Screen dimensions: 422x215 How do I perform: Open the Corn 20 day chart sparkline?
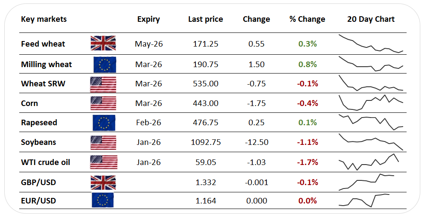(371, 103)
